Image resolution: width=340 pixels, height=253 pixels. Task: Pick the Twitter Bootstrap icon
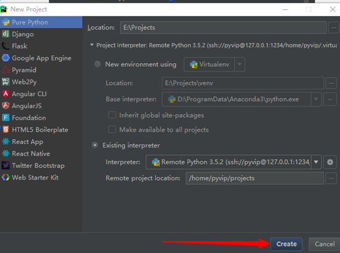pos(6,165)
